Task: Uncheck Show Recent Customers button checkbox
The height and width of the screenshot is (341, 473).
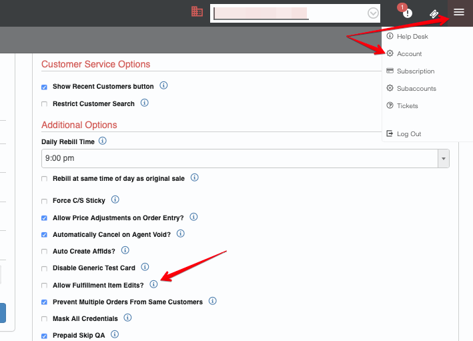Action: click(45, 87)
